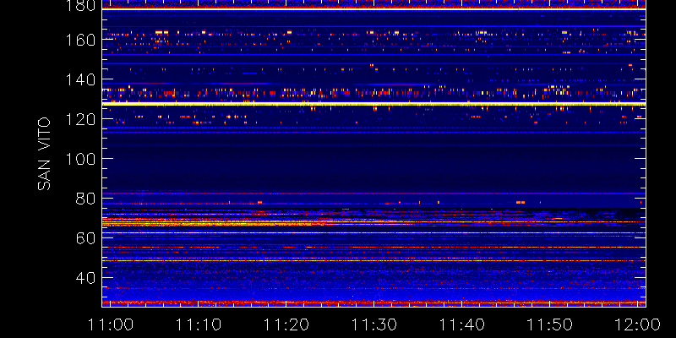The width and height of the screenshot is (676, 338).
Task: Click the 40 frequency axis label
Action: point(85,277)
